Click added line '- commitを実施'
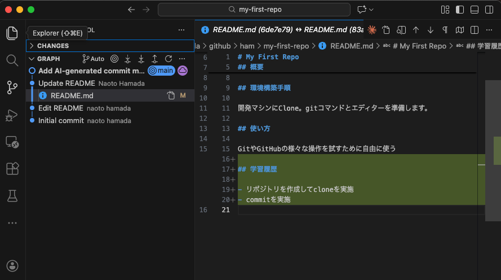 (264, 199)
